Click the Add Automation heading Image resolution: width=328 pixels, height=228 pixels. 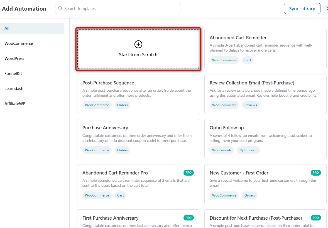(x=24, y=9)
